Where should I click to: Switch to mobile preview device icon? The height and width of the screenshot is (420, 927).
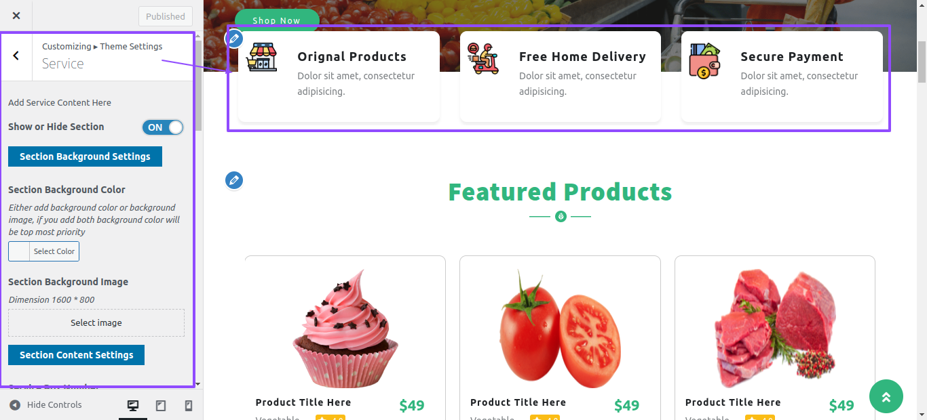(189, 405)
